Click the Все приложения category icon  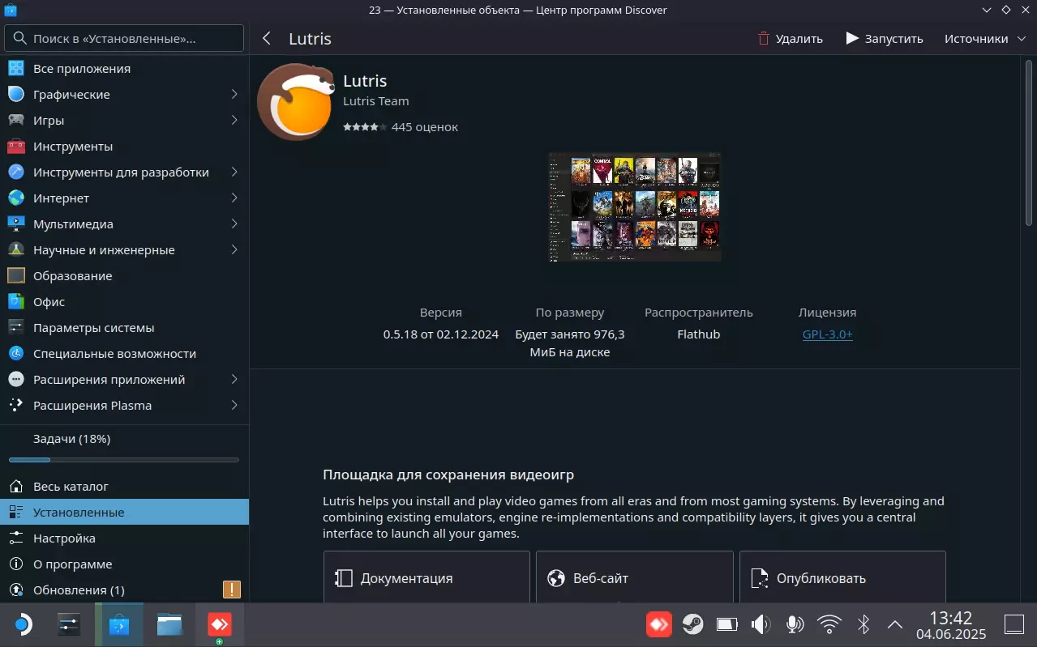pos(16,69)
